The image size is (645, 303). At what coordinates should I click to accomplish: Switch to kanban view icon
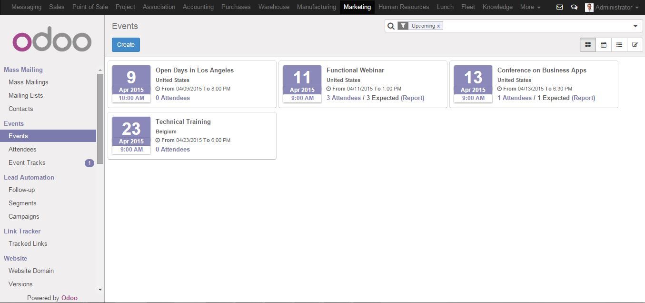(x=588, y=45)
